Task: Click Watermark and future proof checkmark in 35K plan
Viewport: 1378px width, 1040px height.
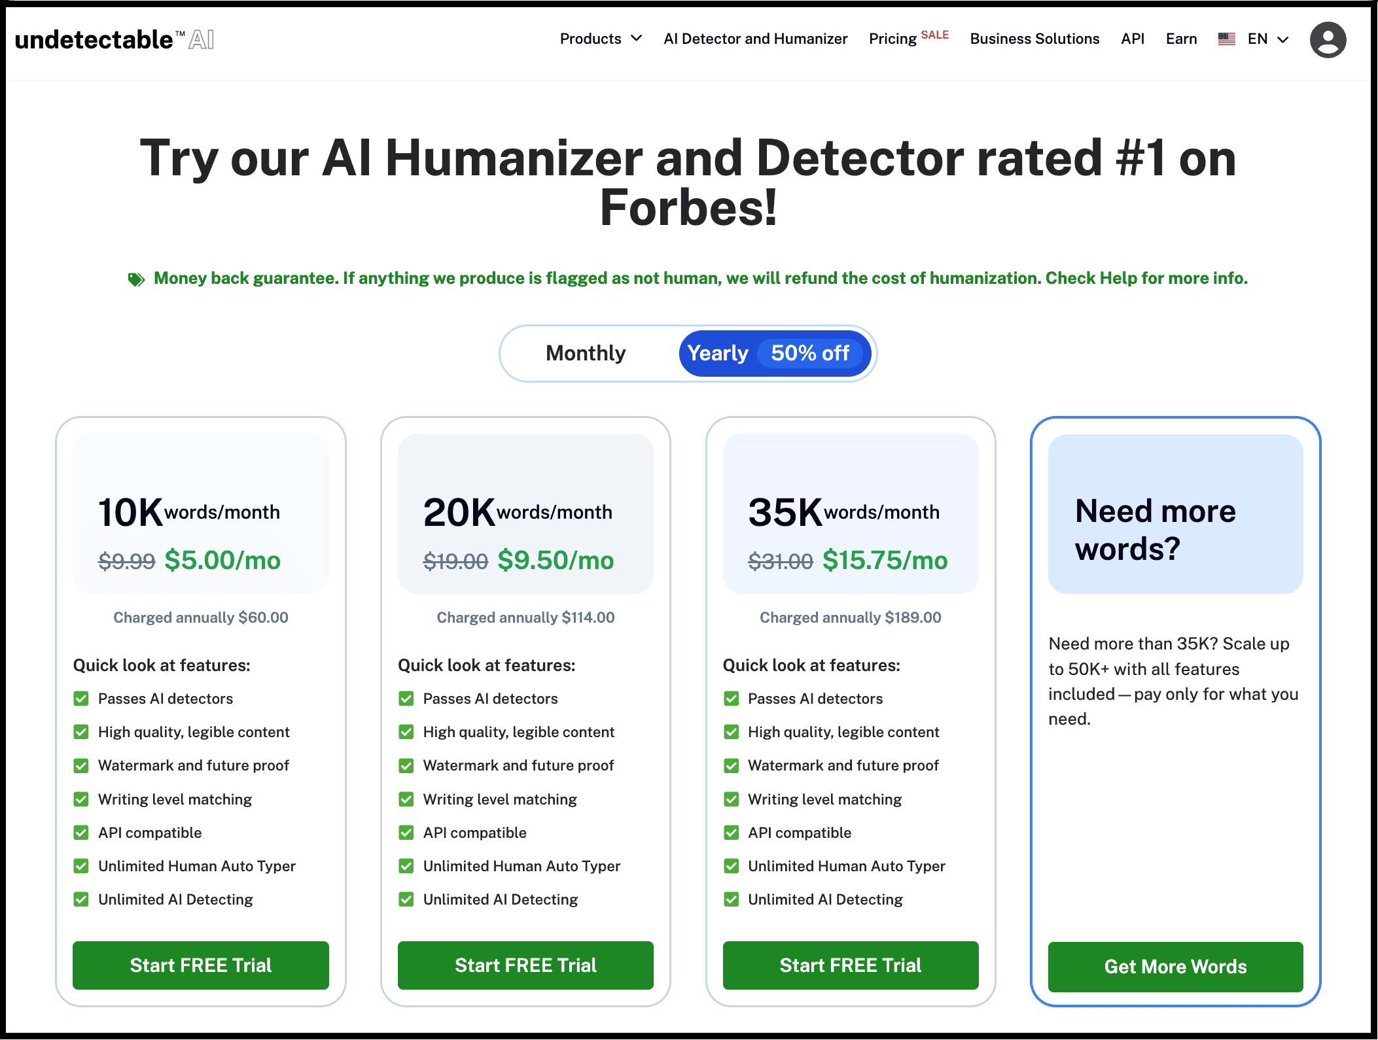Action: (732, 765)
